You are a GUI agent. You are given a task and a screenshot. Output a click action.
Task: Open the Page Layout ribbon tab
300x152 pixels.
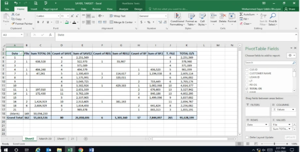point(50,9)
